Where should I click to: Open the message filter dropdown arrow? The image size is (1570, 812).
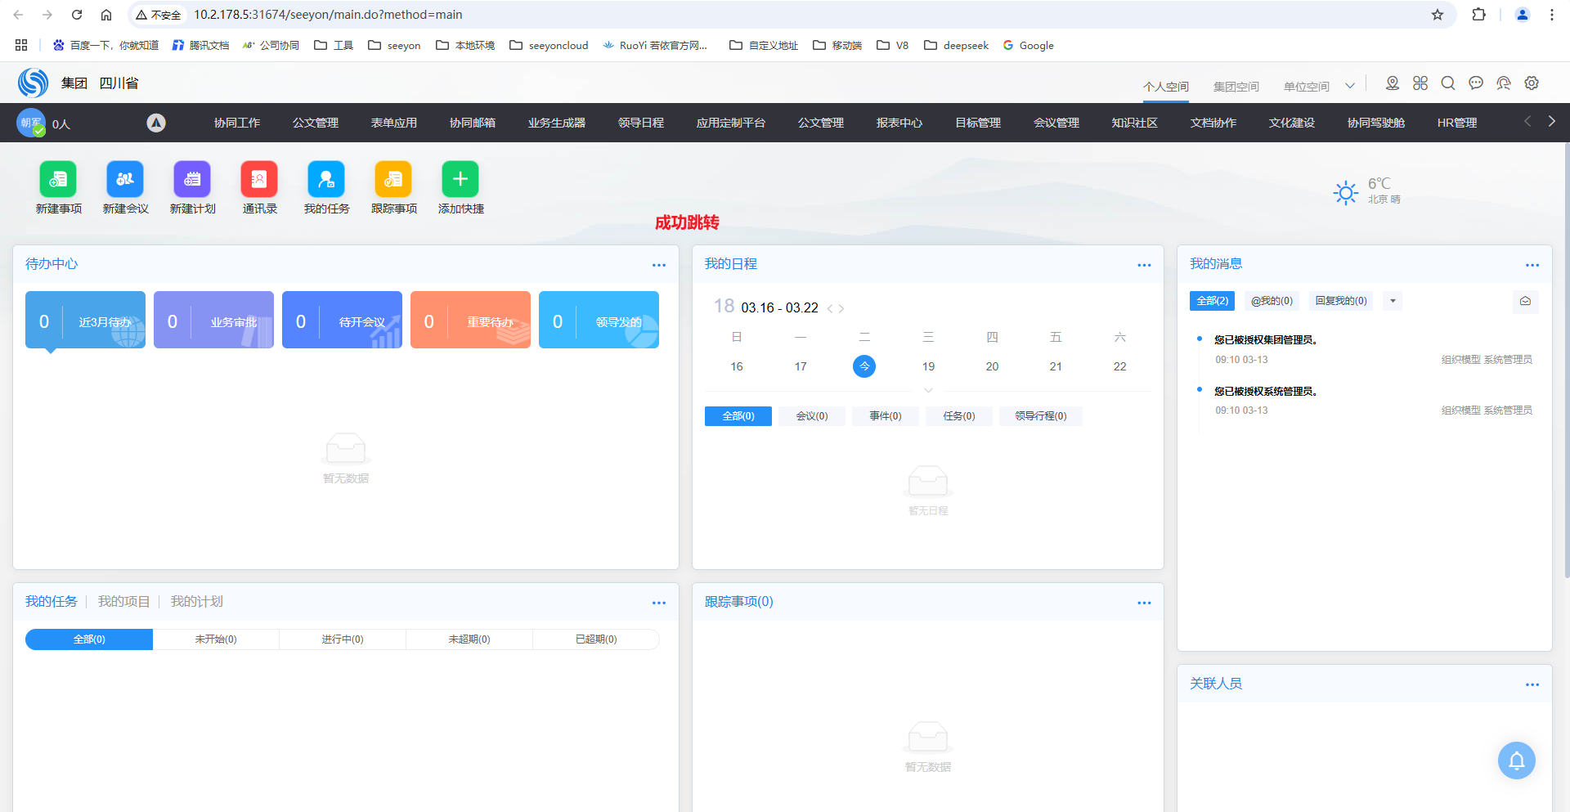click(1393, 301)
